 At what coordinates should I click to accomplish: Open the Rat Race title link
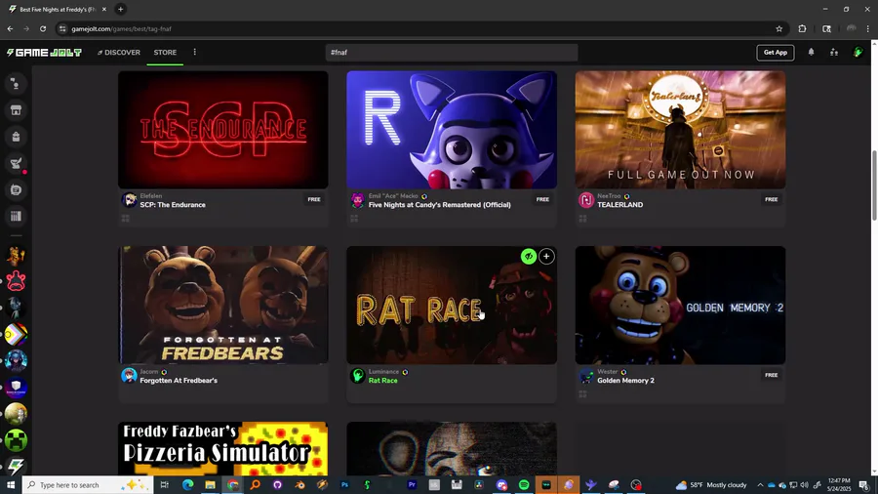(x=383, y=381)
